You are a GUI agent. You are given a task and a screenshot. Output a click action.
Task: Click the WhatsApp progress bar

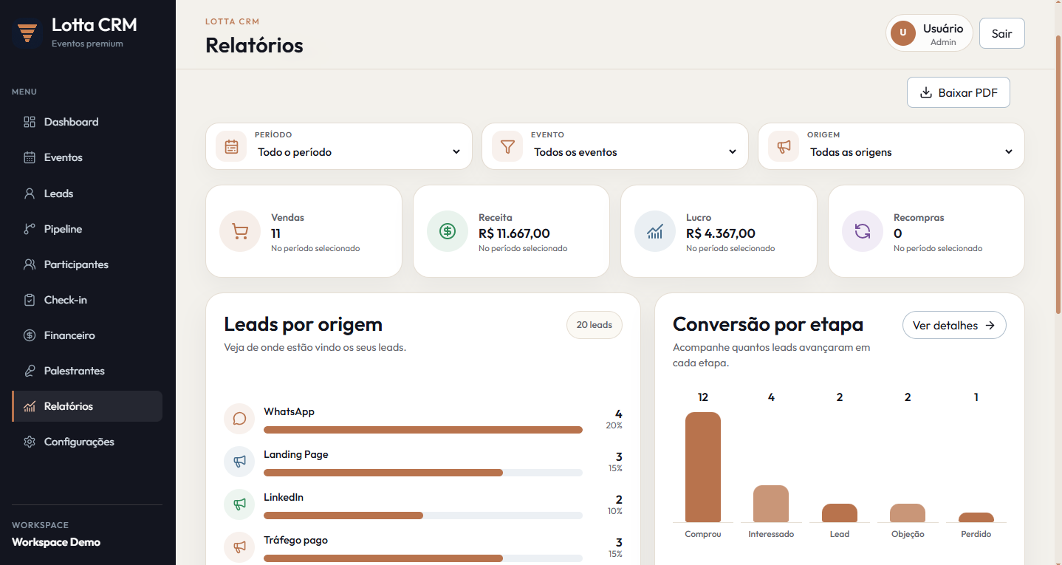click(423, 430)
